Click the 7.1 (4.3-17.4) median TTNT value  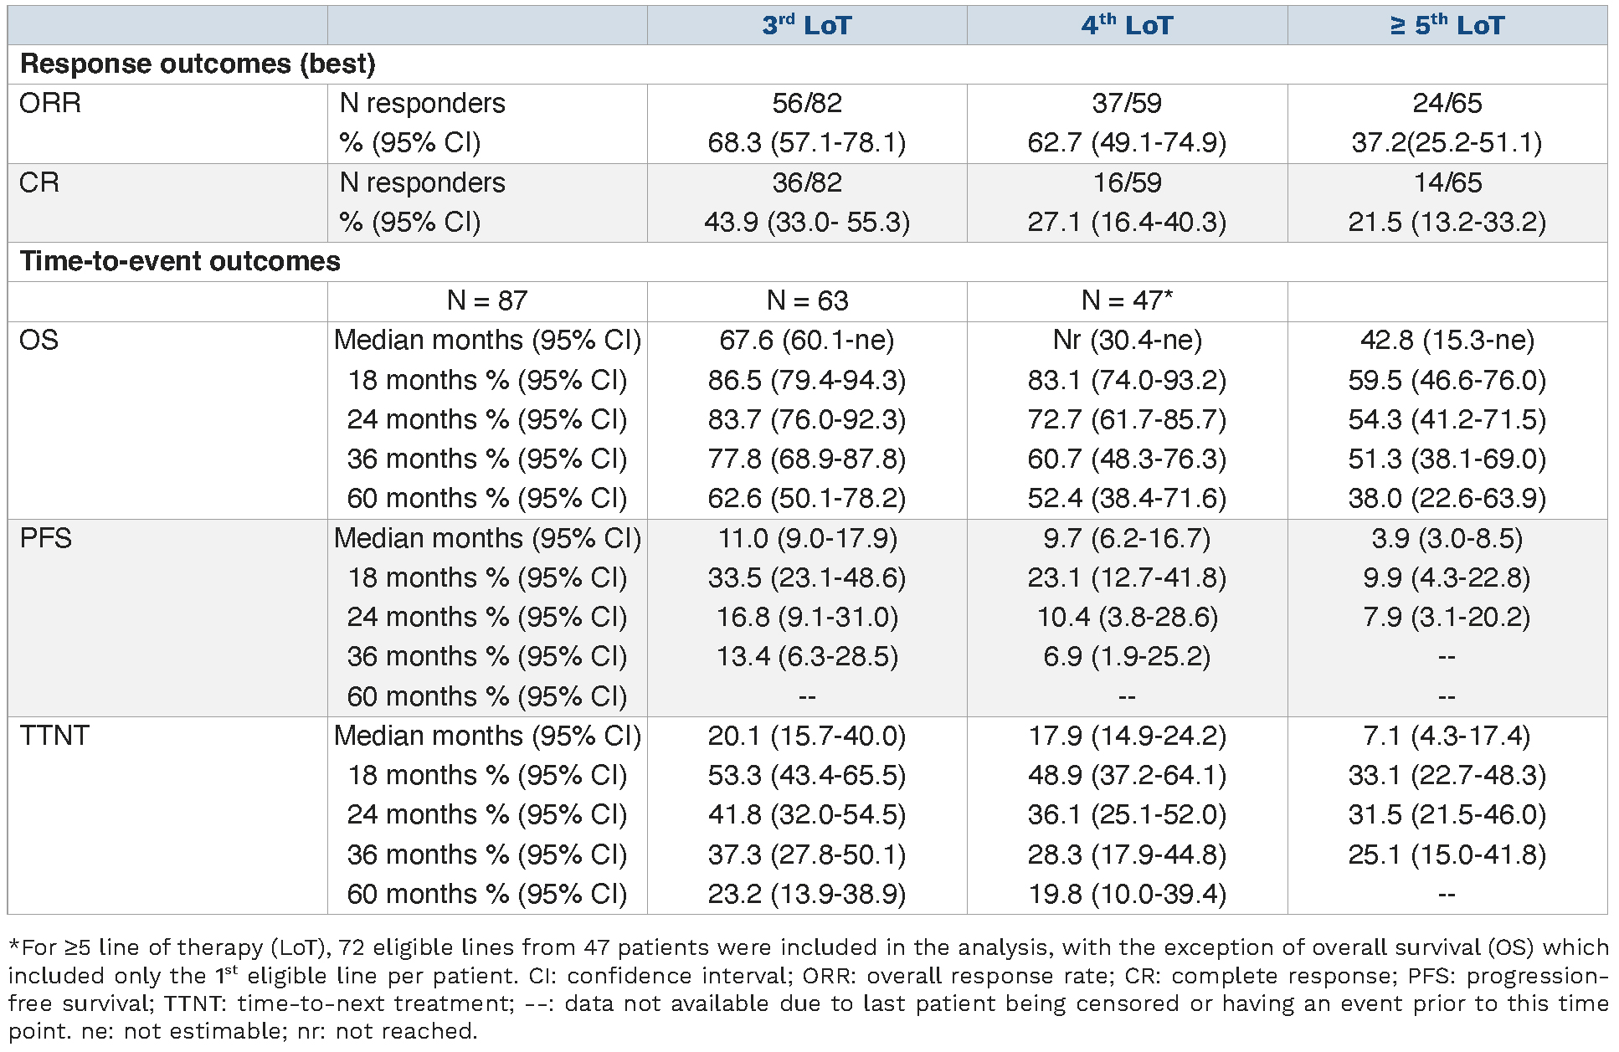click(x=1447, y=735)
